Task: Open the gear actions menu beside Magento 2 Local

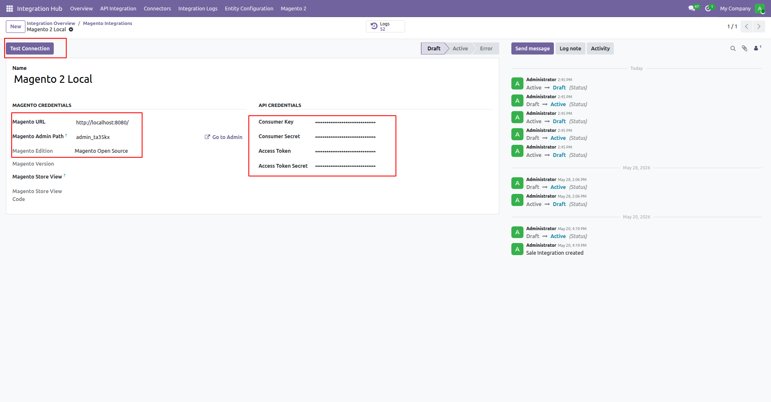Action: (x=71, y=30)
